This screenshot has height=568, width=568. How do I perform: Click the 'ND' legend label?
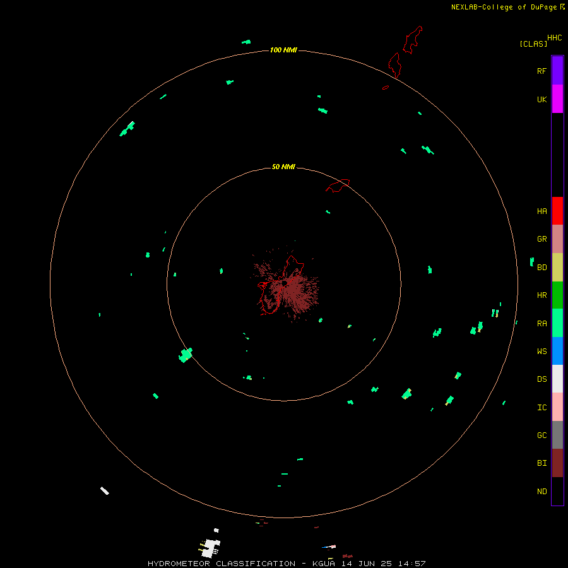click(x=541, y=492)
